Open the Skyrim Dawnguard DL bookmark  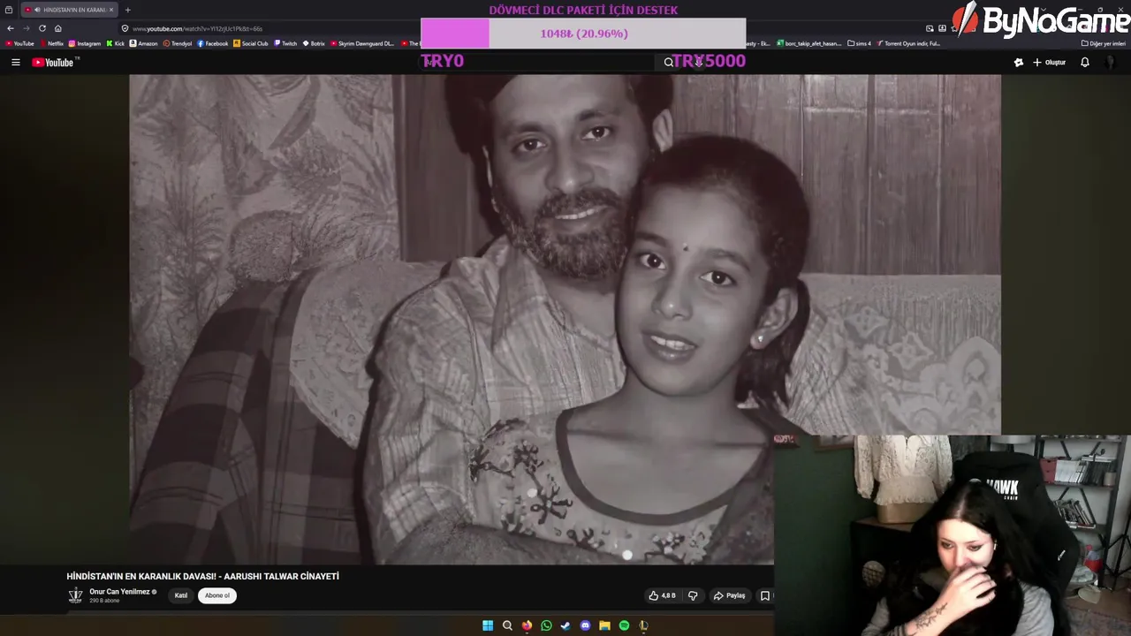tap(362, 43)
